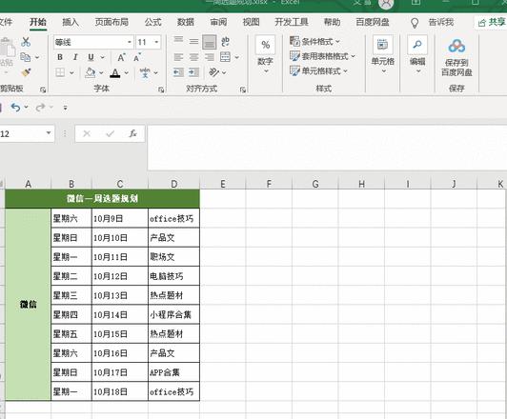507x419 pixels.
Task: Select the 微信一周选题规划 title cell
Action: [x=102, y=198]
